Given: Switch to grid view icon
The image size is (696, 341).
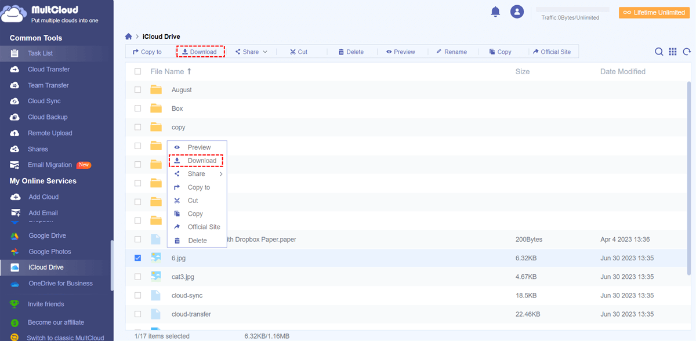Looking at the screenshot, I should point(673,52).
